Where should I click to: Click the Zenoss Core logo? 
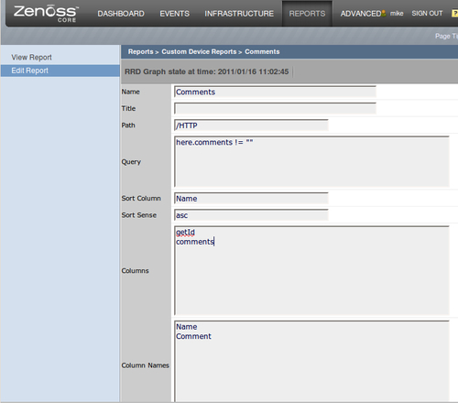pos(46,14)
